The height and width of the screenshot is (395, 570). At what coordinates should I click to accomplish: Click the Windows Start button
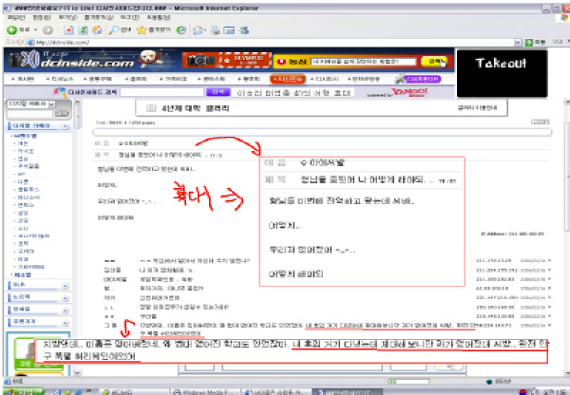(x=23, y=392)
